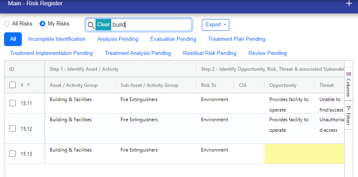Switch to the Analysis Pending tab
The image size is (358, 177).
coord(118,39)
